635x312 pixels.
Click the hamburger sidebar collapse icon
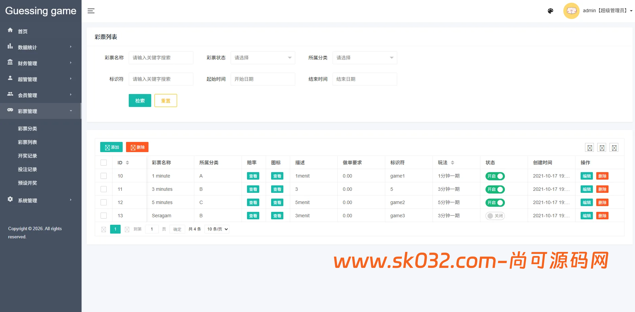(91, 11)
